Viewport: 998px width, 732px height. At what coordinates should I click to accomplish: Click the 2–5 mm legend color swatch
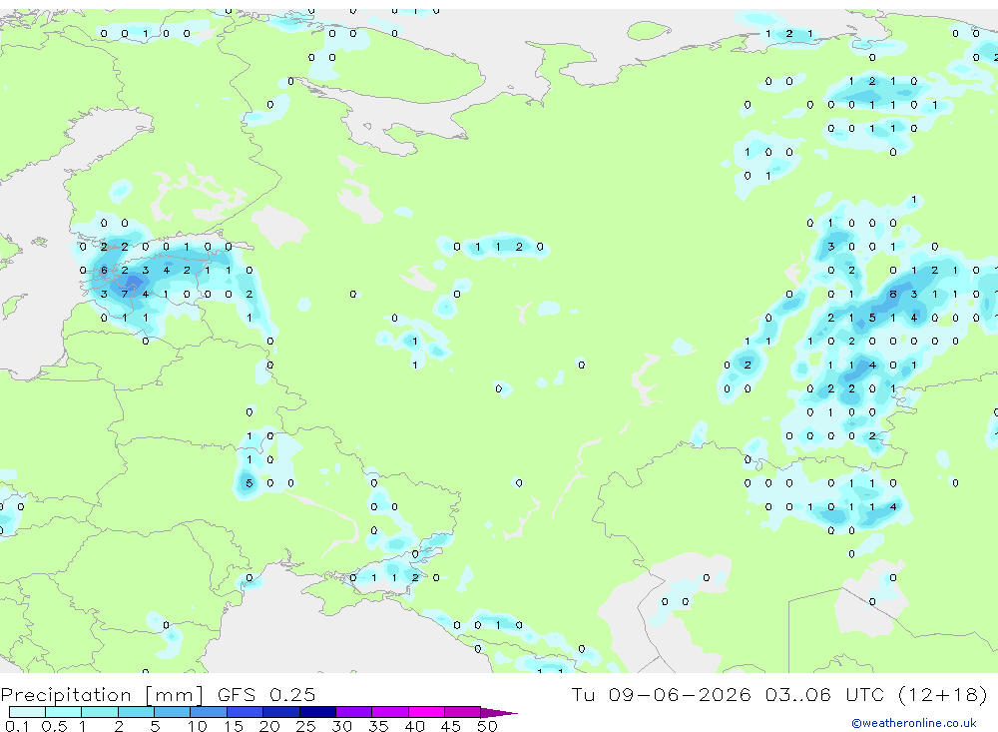pos(136,712)
